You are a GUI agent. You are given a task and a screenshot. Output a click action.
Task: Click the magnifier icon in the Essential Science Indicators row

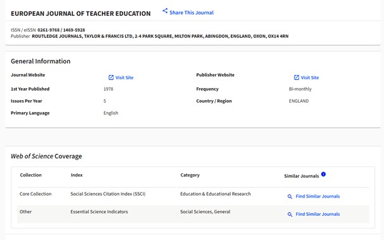point(289,214)
